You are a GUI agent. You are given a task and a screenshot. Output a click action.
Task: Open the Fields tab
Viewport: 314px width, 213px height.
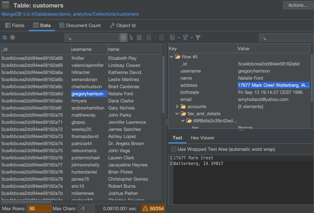(15, 26)
